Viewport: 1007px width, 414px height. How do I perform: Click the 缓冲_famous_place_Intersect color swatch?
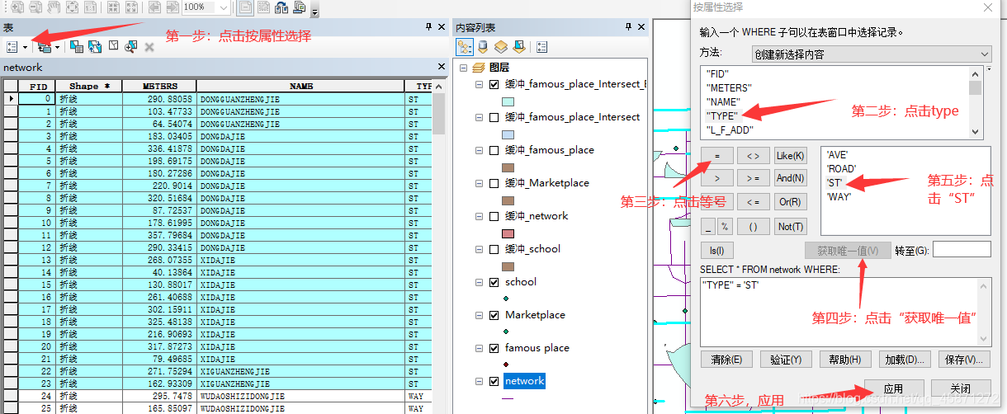point(508,134)
